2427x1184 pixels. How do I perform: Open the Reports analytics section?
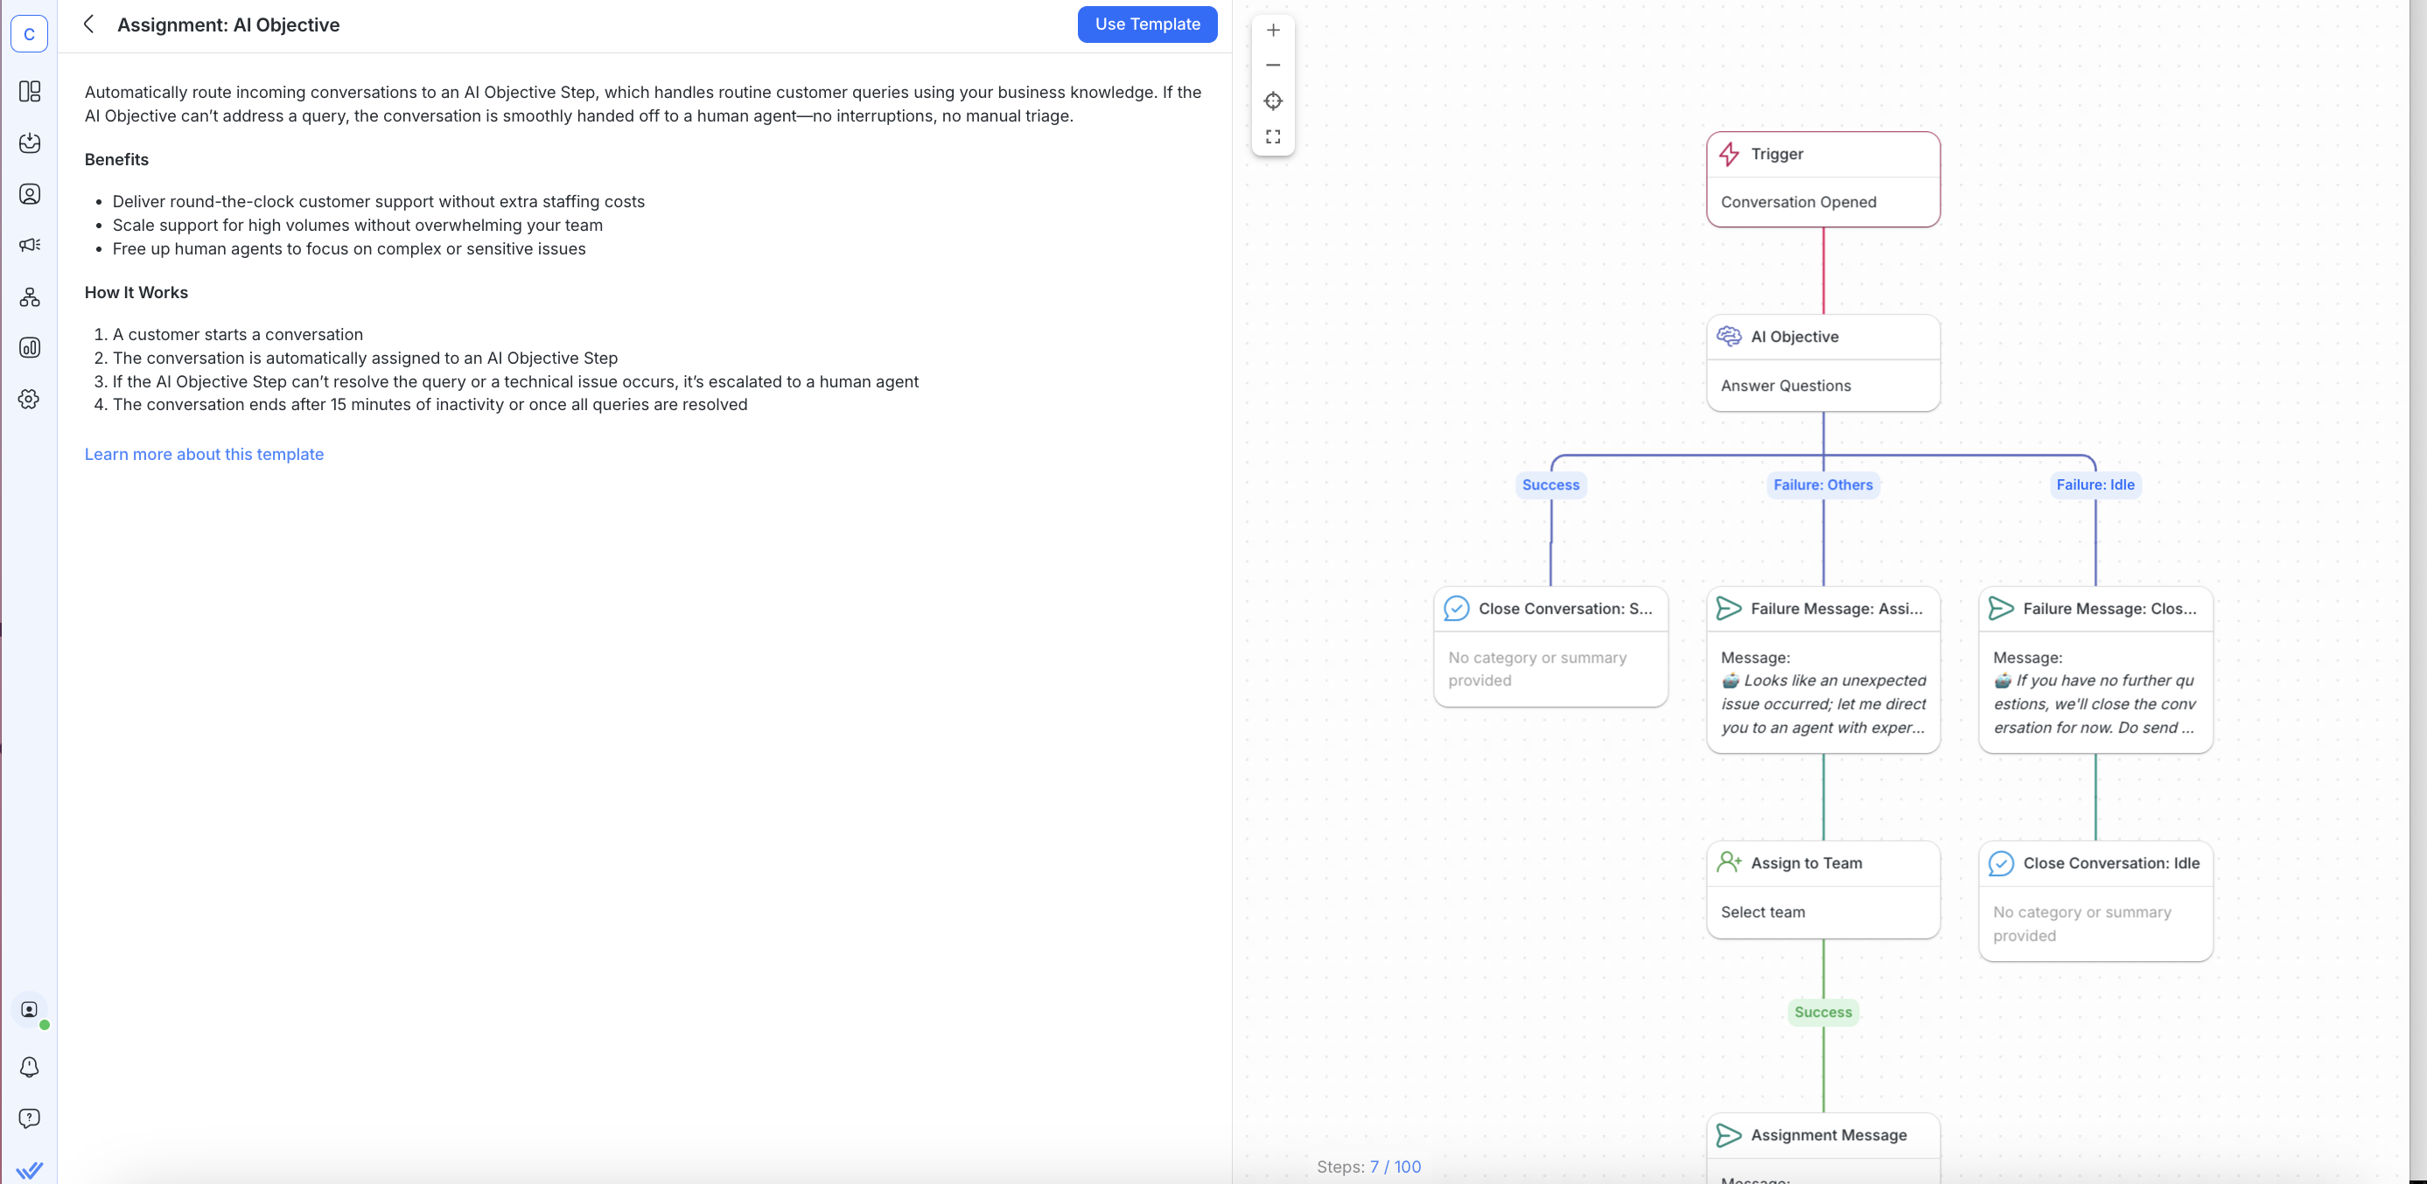pos(29,346)
